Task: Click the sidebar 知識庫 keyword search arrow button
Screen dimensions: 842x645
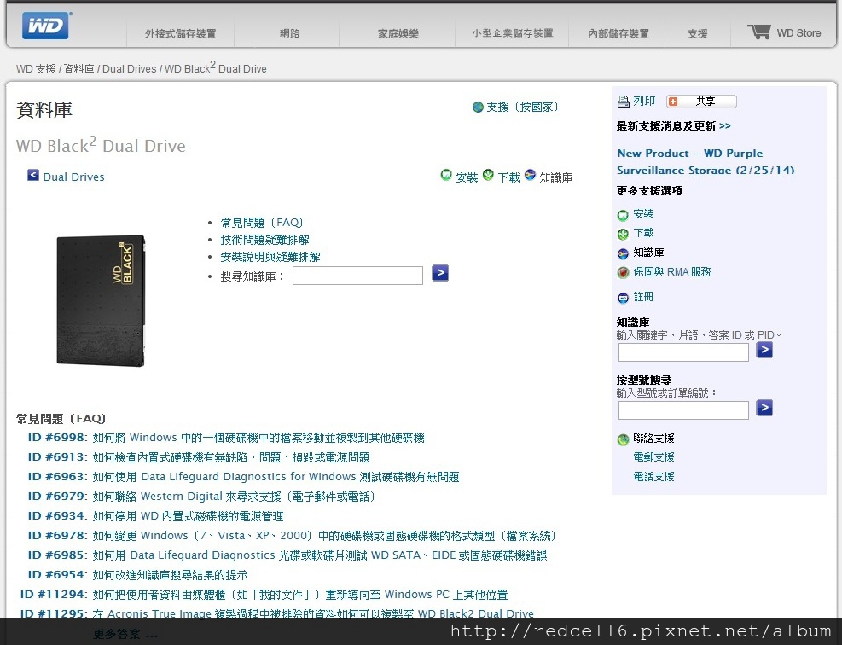Action: [x=764, y=350]
